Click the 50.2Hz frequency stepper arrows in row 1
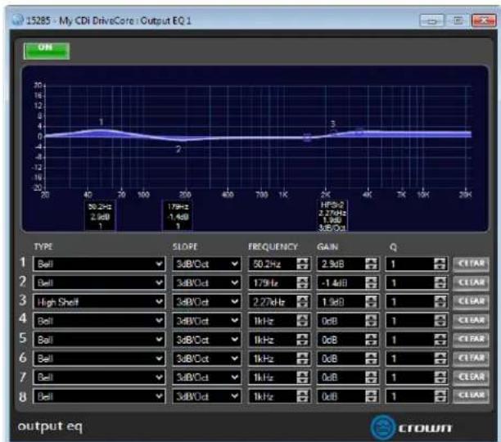 click(x=302, y=264)
